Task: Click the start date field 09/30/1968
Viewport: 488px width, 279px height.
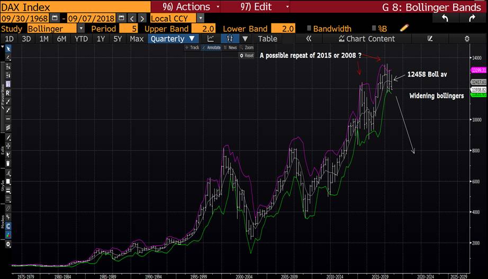Action: [24, 18]
